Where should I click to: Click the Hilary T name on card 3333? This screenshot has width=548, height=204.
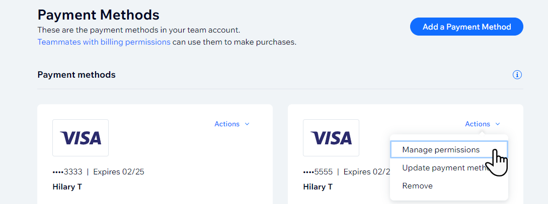coord(67,187)
